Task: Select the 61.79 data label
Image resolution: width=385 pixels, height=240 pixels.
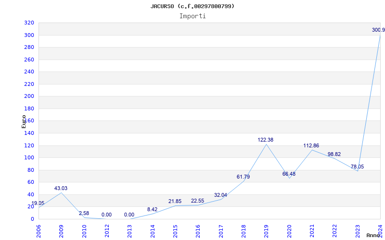Action: click(243, 177)
